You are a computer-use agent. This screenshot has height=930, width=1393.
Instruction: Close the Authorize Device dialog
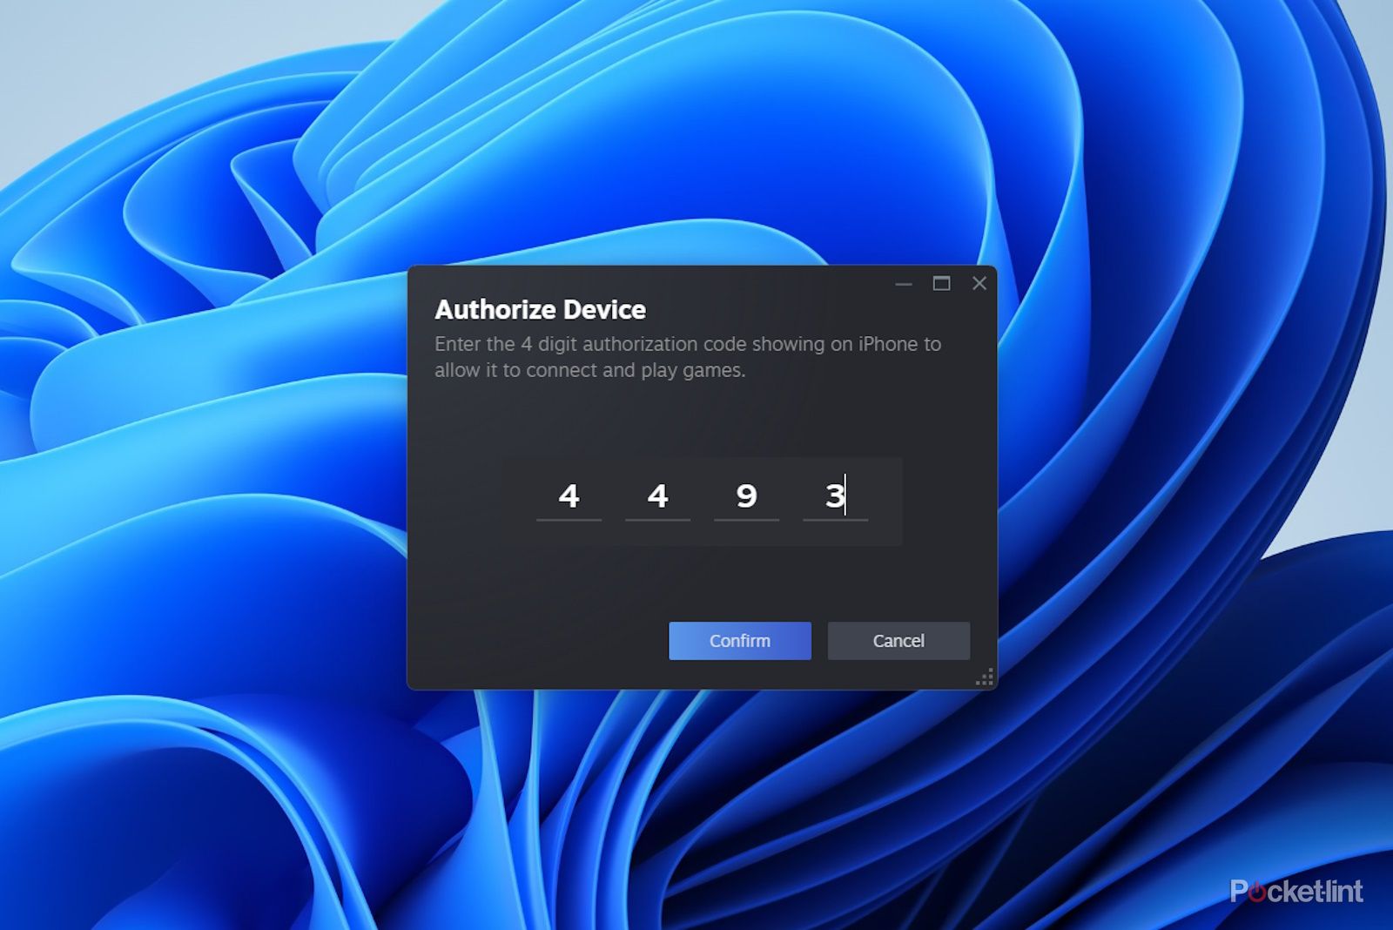(979, 284)
